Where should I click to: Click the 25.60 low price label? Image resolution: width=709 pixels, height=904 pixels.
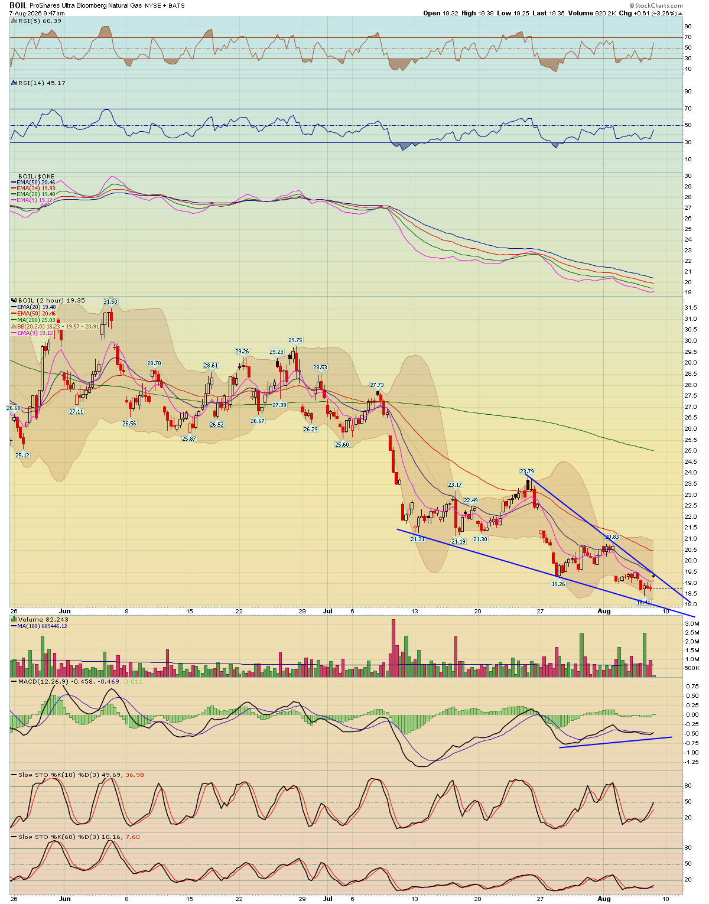tap(342, 444)
